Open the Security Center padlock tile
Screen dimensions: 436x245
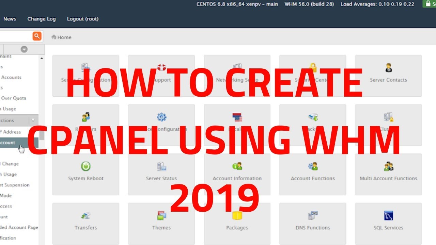313,76
